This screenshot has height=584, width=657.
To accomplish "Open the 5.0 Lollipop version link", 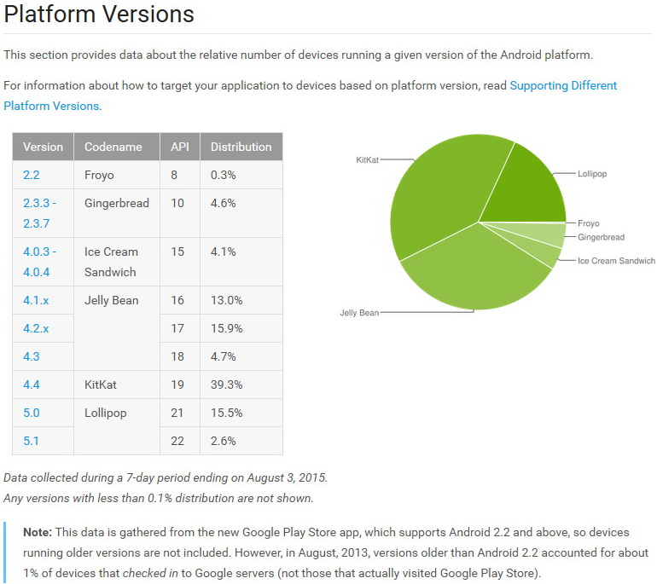I will [32, 413].
